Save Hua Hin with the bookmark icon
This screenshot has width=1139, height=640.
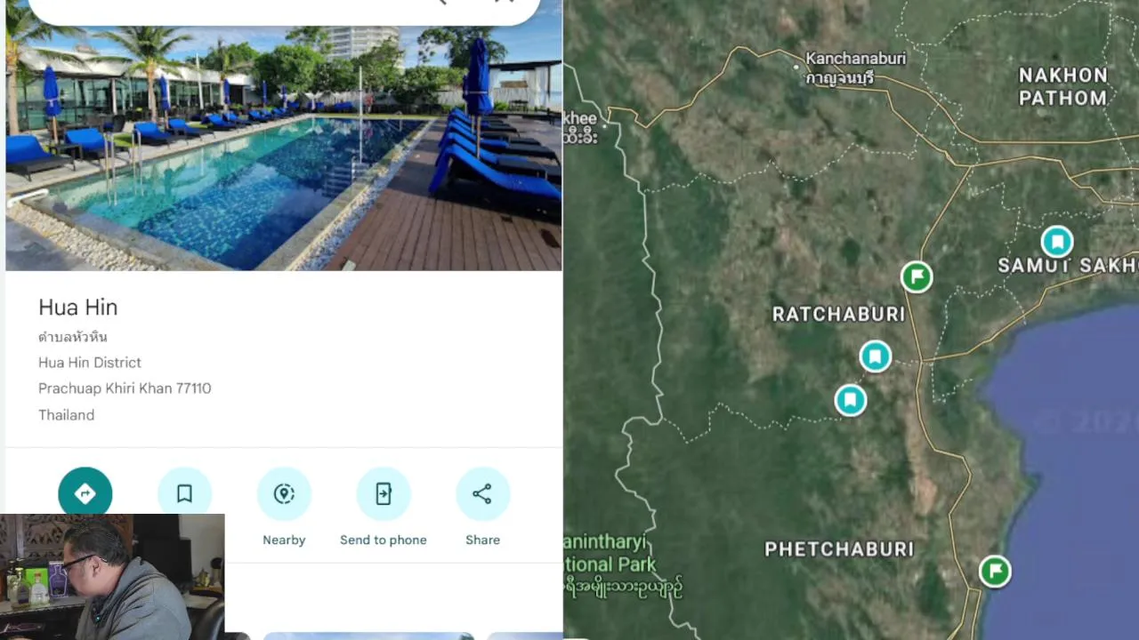click(x=184, y=493)
